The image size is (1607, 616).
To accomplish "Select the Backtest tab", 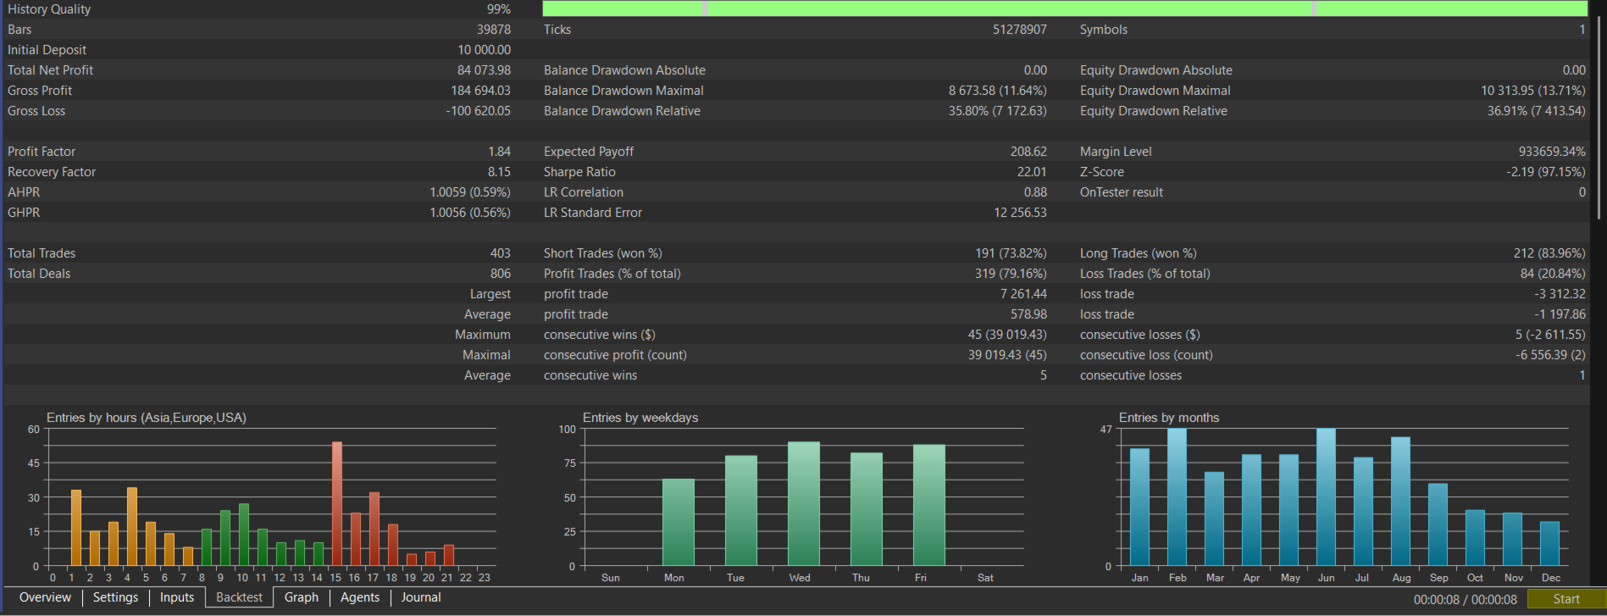I will pos(239,597).
